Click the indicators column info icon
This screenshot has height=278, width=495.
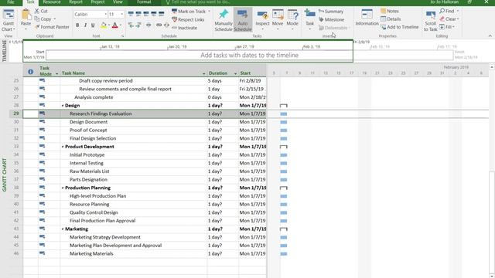(x=30, y=72)
